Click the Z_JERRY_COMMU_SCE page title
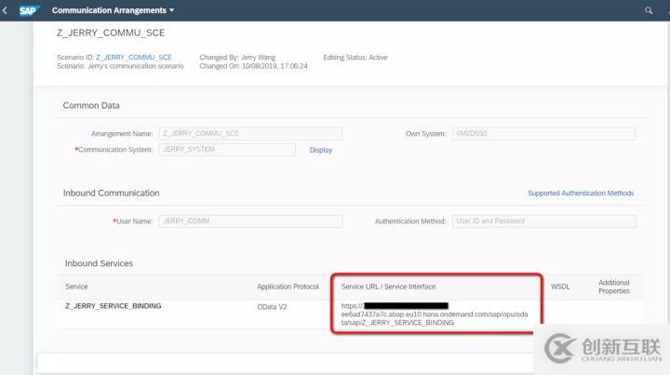 [x=111, y=33]
